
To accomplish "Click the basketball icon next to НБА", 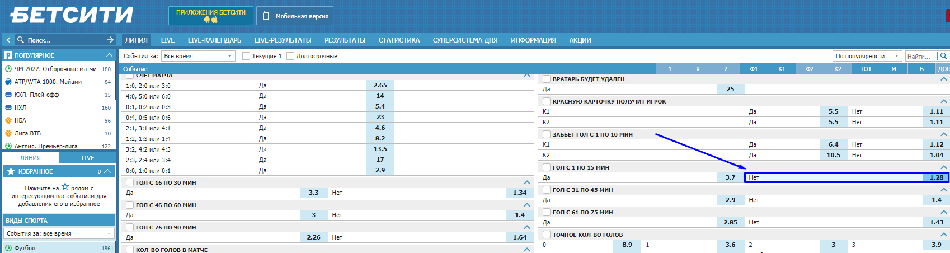I will coord(8,120).
